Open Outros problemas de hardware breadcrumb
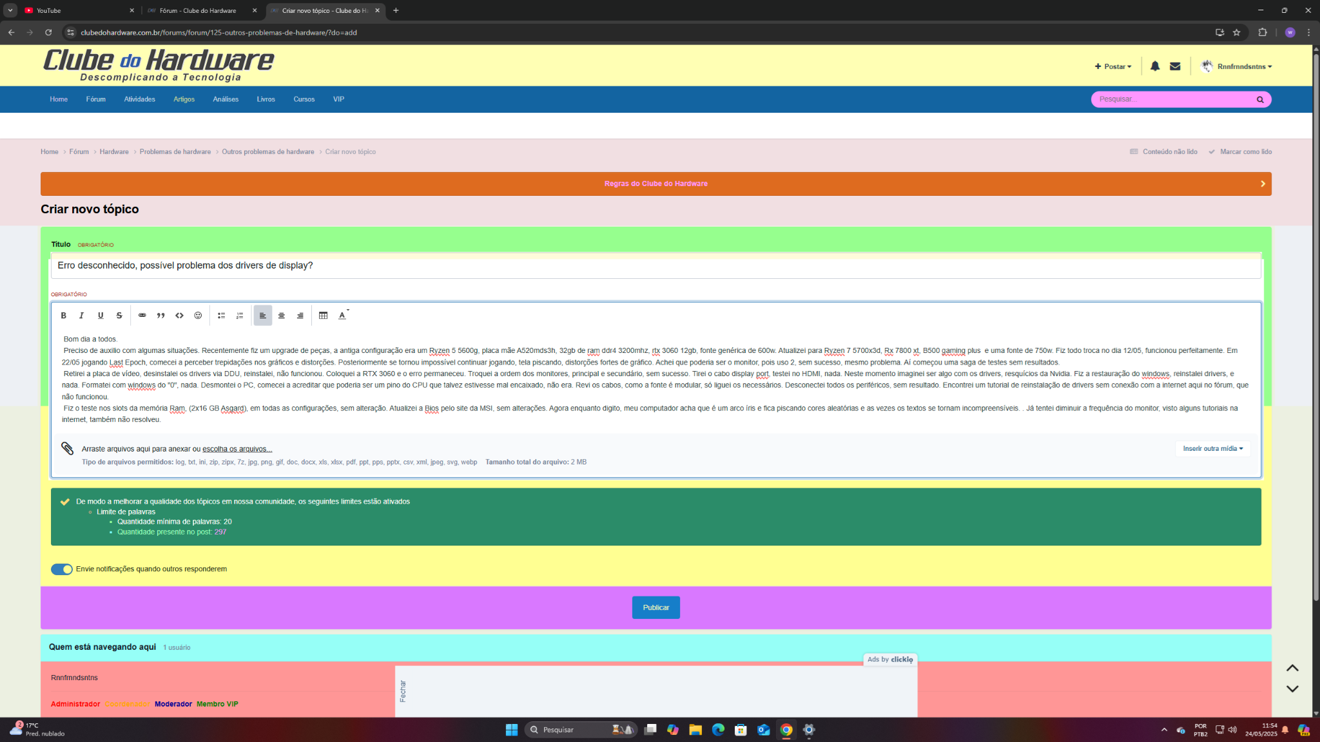This screenshot has height=742, width=1320. [x=268, y=152]
